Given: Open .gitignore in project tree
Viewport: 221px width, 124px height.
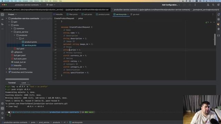Looking at the screenshot, I should (17, 52).
